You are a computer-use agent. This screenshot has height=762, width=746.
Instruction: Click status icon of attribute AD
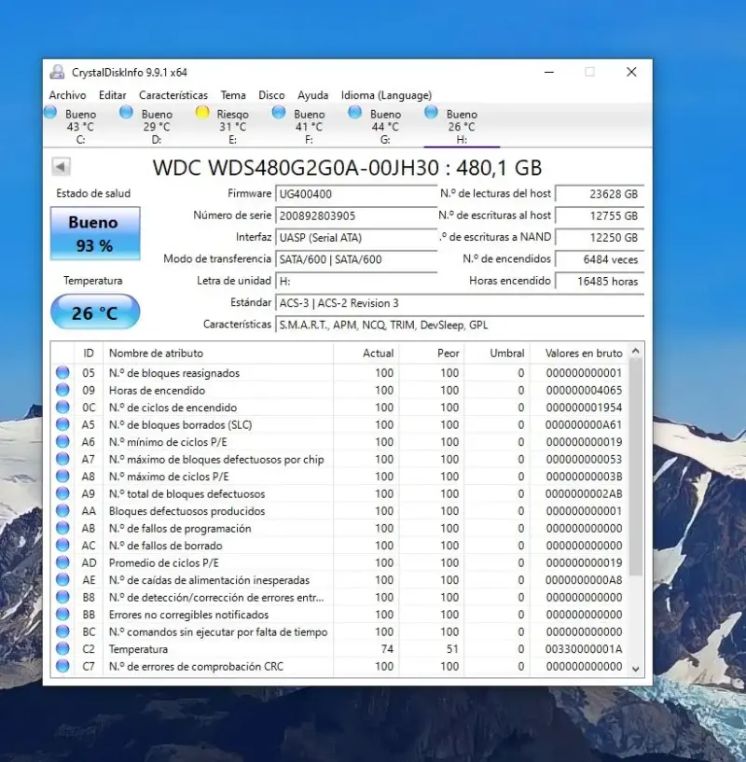coord(62,562)
